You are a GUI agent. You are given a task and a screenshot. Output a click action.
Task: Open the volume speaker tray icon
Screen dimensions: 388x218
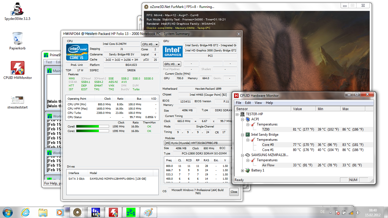[358, 212]
